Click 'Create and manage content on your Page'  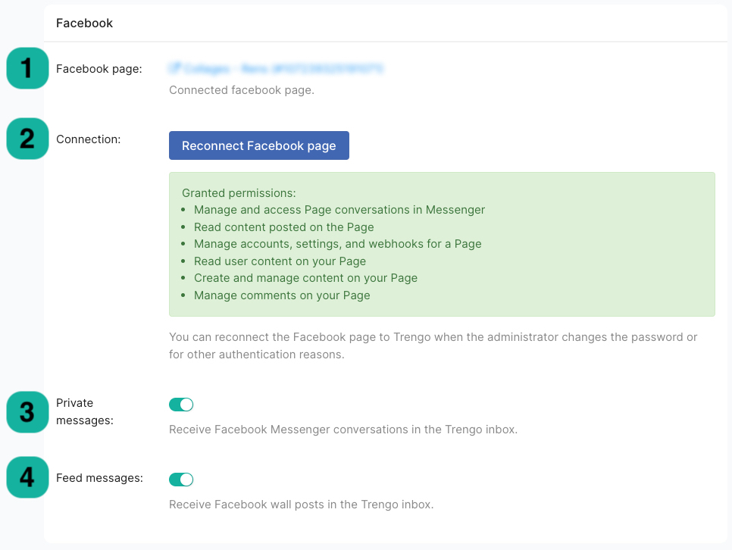tap(305, 278)
